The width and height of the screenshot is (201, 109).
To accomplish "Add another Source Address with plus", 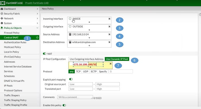I will click(x=89, y=38).
